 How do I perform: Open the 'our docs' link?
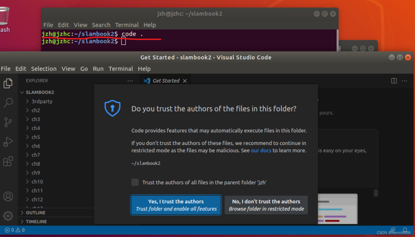point(261,151)
